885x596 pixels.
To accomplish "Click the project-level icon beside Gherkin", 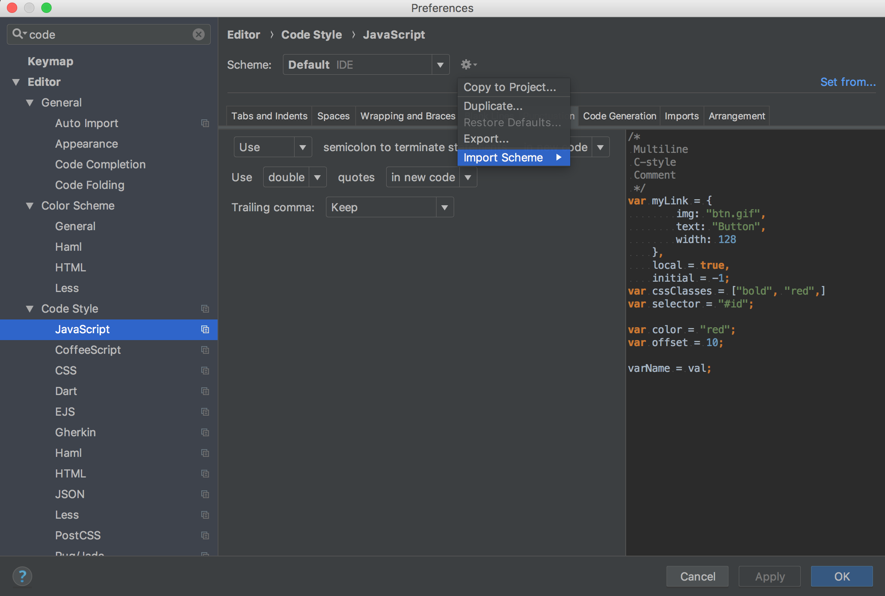I will click(x=205, y=432).
